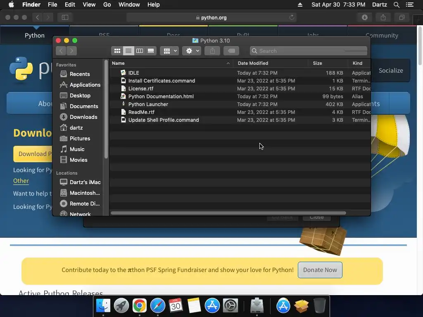Select Python Launcher application
The height and width of the screenshot is (317, 423).
coord(240,104)
